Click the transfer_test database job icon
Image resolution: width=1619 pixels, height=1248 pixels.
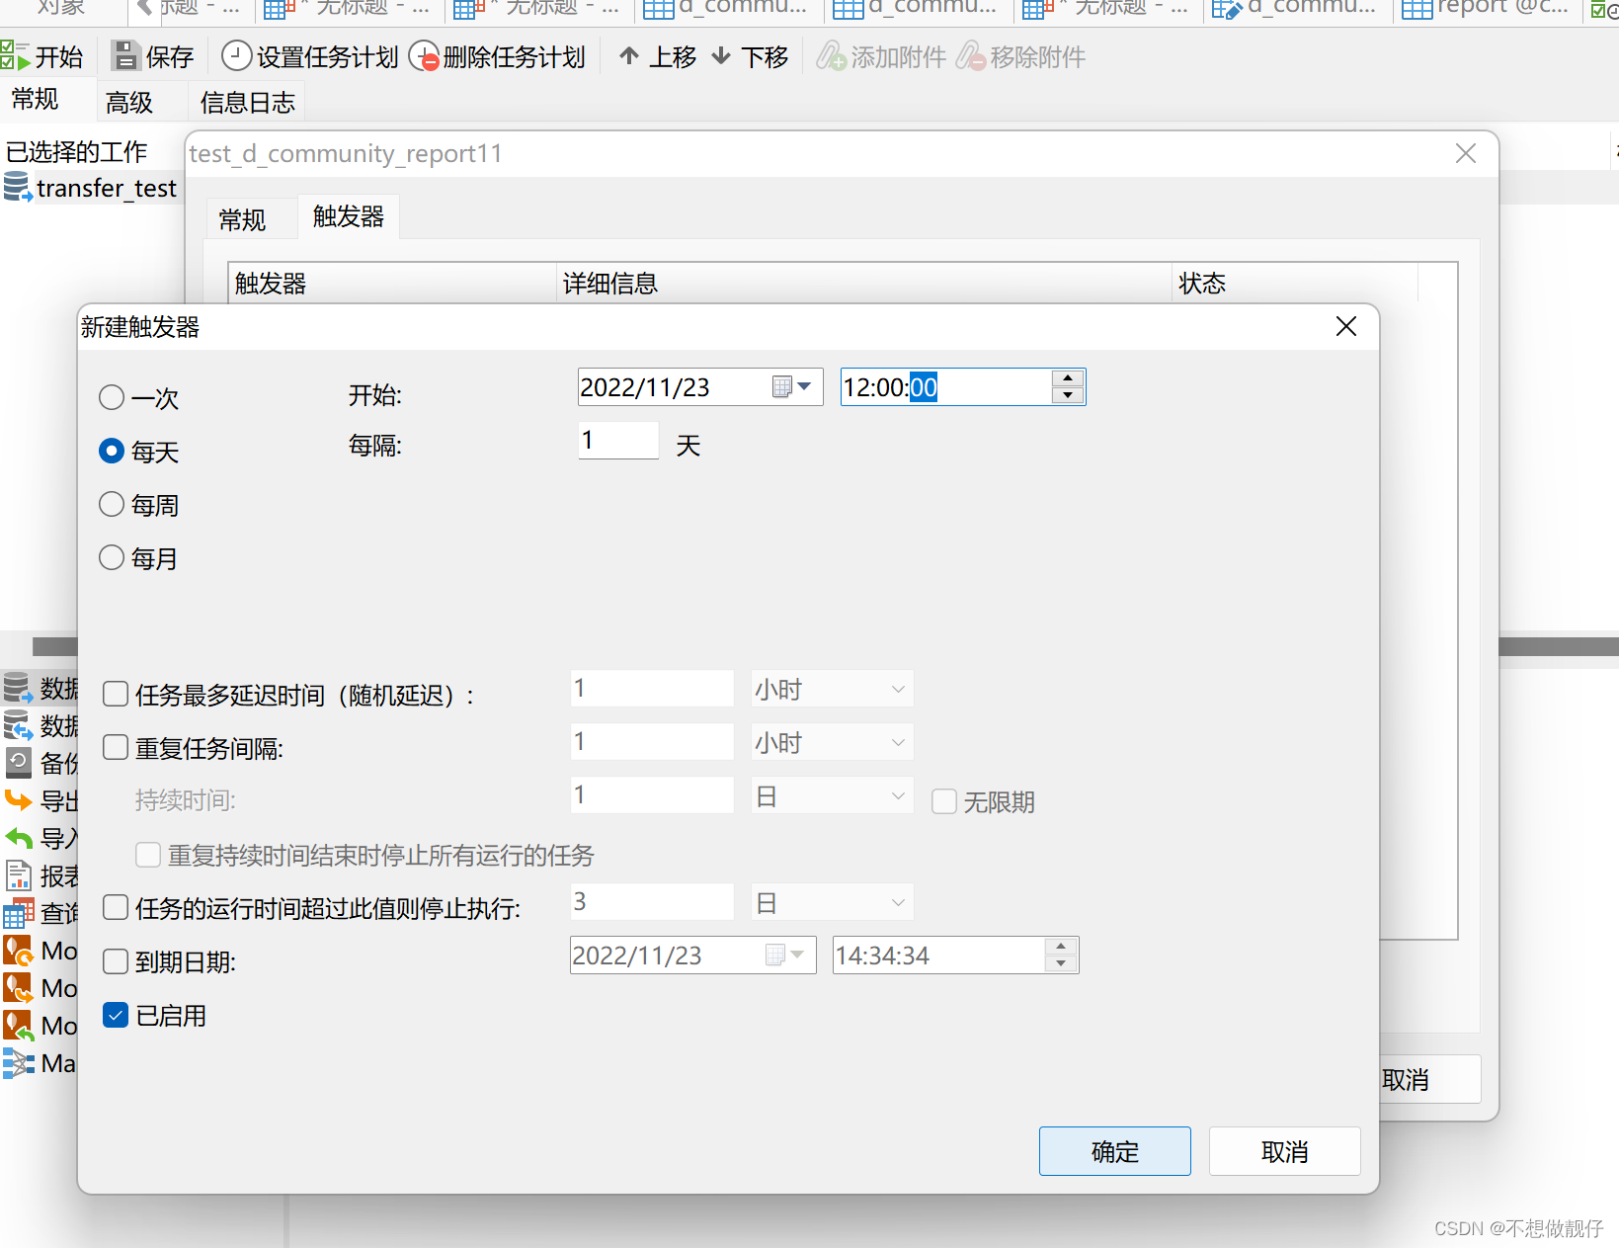point(18,187)
